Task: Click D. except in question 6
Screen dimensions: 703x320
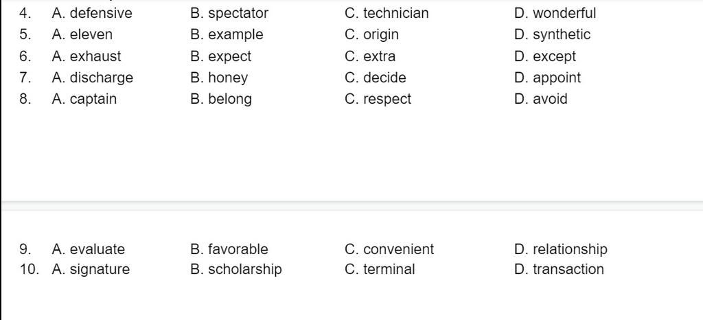Action: [545, 57]
